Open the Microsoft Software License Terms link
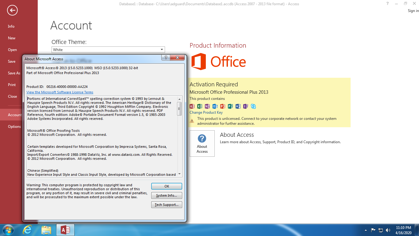Image resolution: width=419 pixels, height=236 pixels. 60,92
